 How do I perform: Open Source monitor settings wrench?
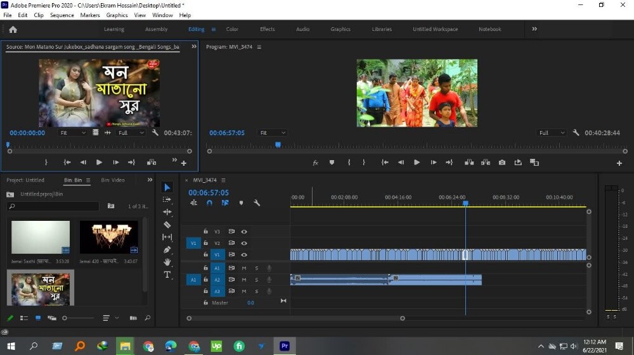pyautogui.click(x=155, y=132)
